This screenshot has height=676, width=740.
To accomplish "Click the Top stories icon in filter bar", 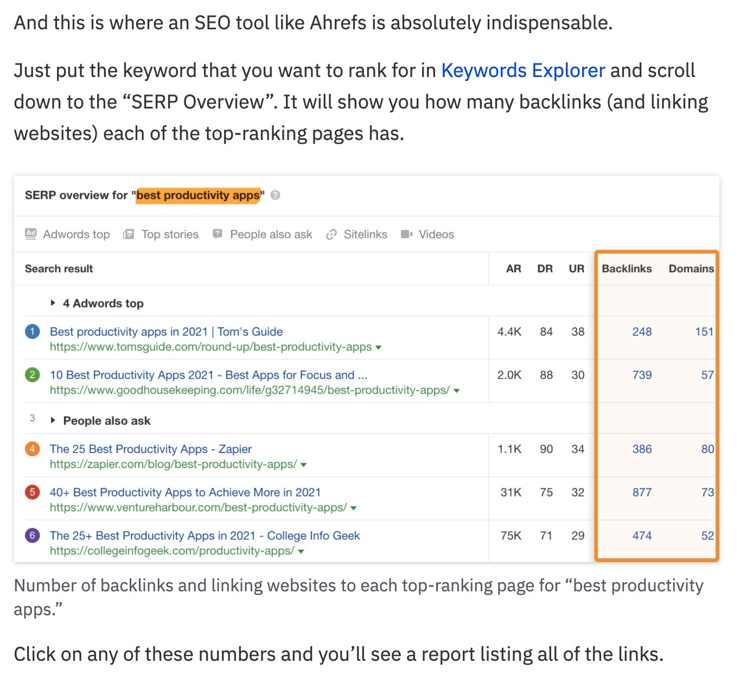I will point(129,234).
